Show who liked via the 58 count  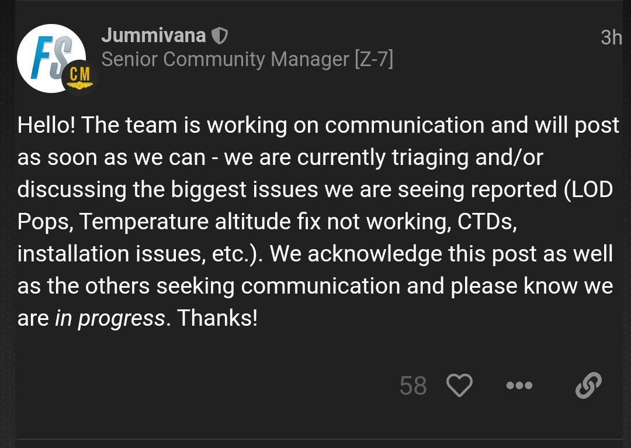tap(413, 386)
